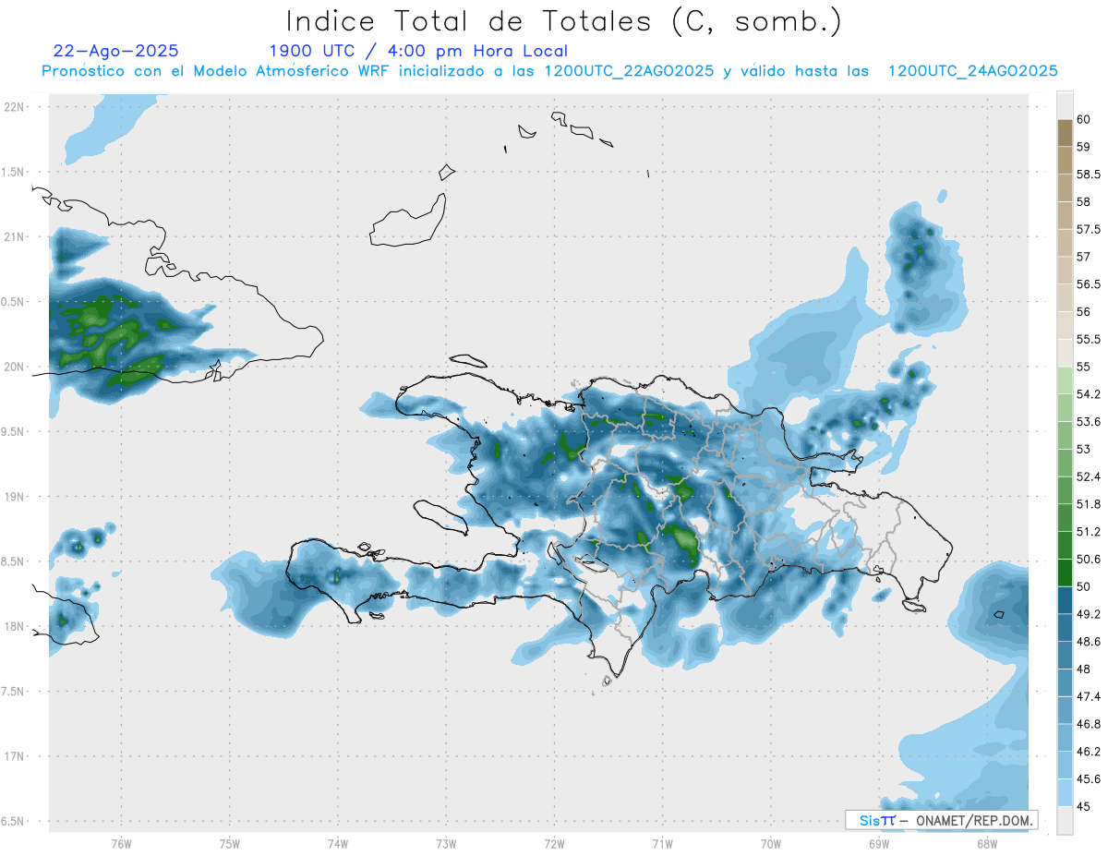Click the '1900 UTC / 4:00 pm Hora Local' text
Image resolution: width=1108 pixels, height=856 pixels.
point(418,52)
